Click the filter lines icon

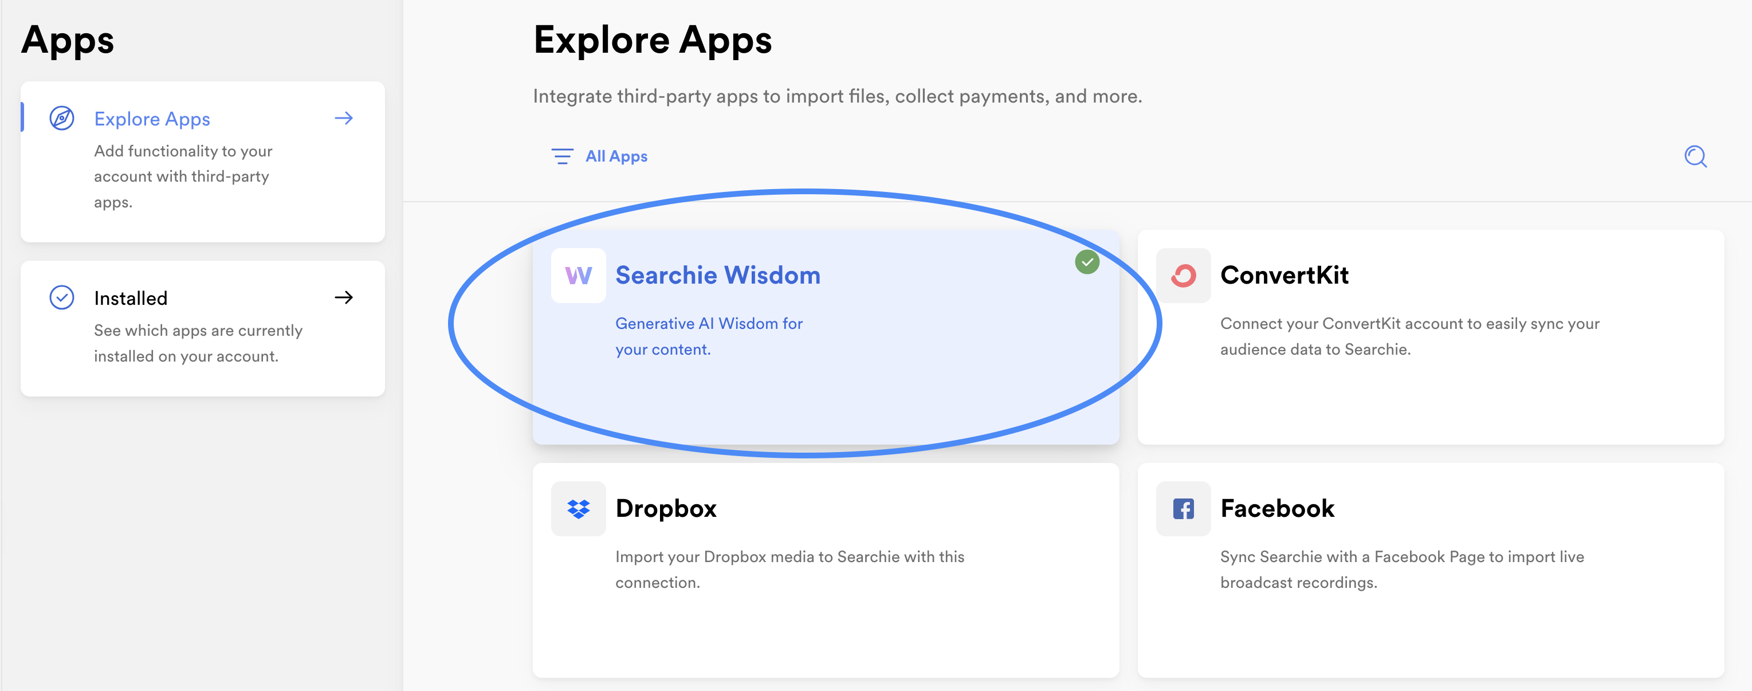(x=562, y=156)
